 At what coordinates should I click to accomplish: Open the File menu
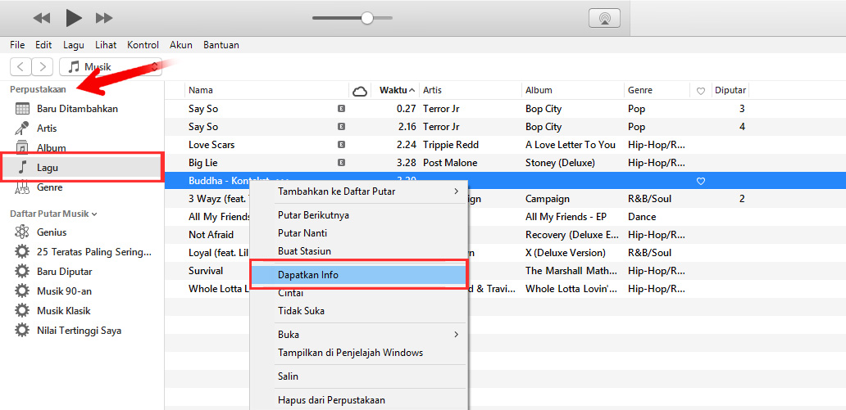[x=17, y=45]
